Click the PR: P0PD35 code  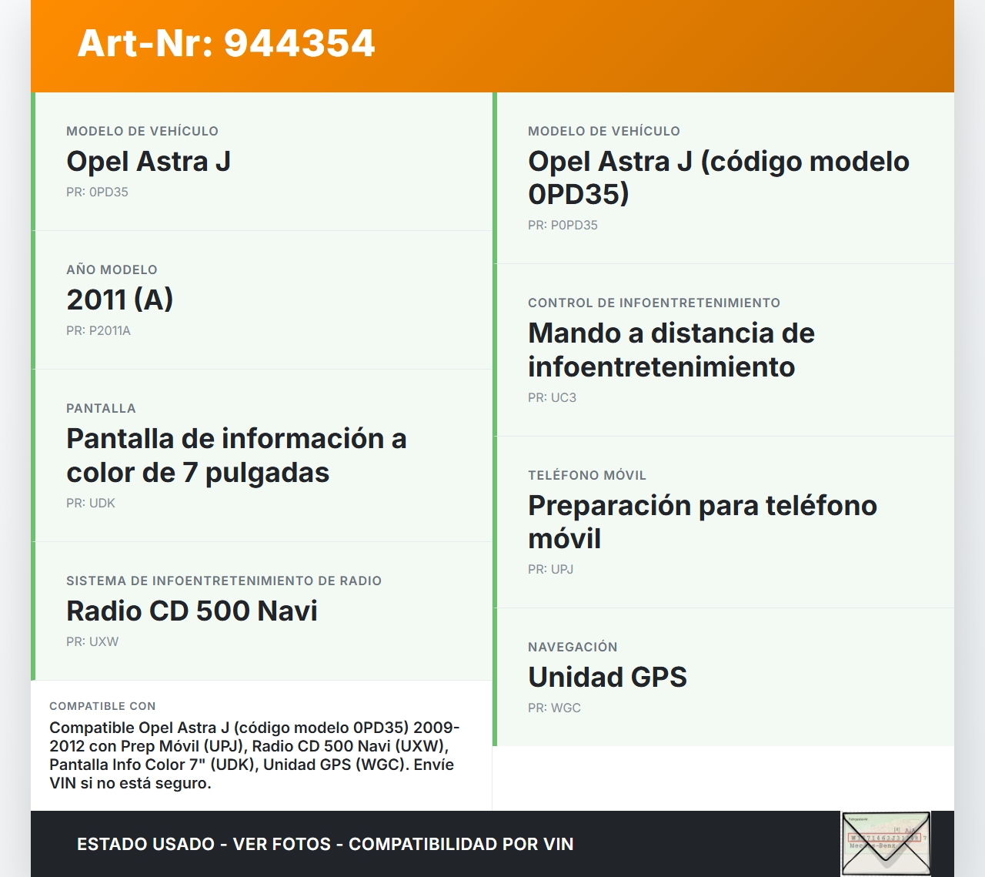click(x=563, y=226)
